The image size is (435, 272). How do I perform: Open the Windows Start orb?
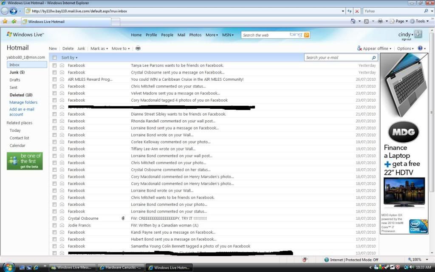tap(8, 267)
